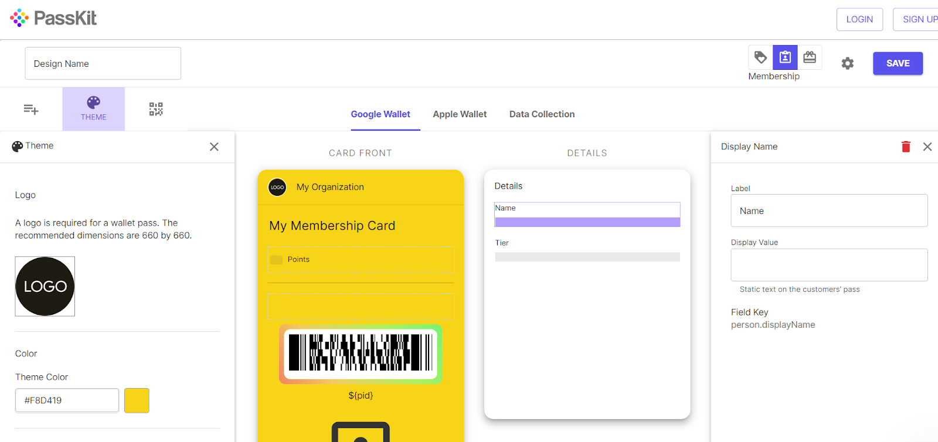This screenshot has height=442, width=938.
Task: Select the empty field row above the barcode
Action: click(361, 306)
